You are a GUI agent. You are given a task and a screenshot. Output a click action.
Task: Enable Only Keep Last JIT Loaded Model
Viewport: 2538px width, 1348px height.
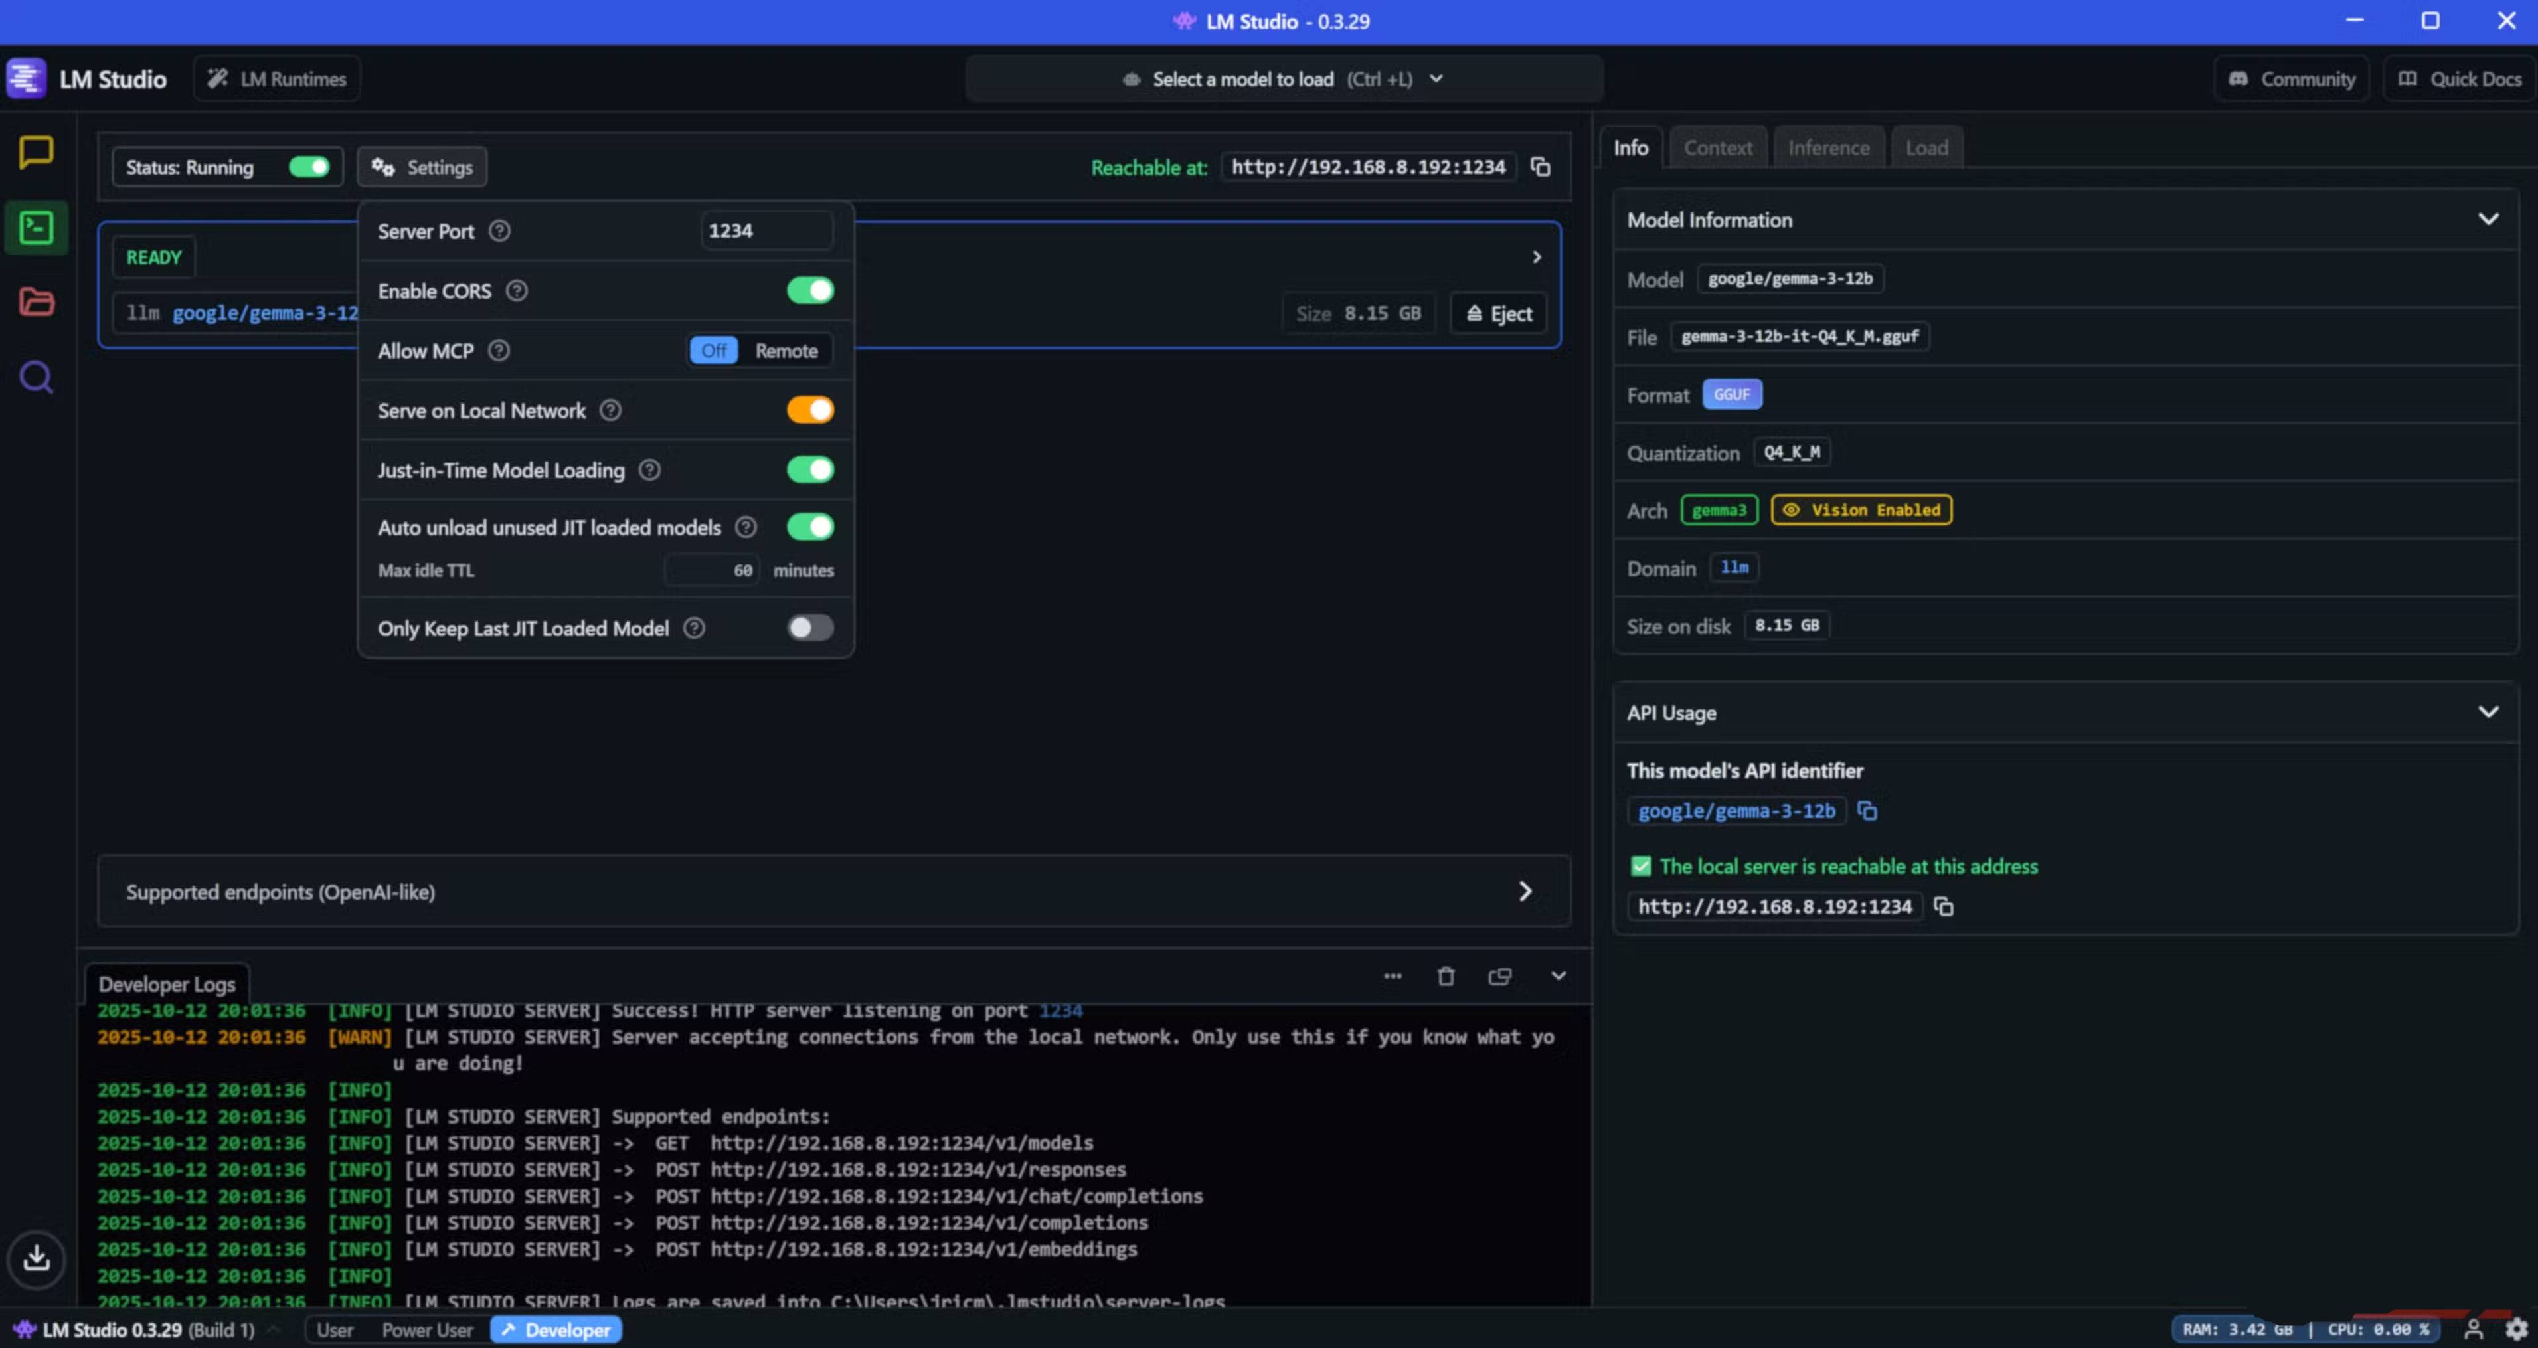pos(810,629)
